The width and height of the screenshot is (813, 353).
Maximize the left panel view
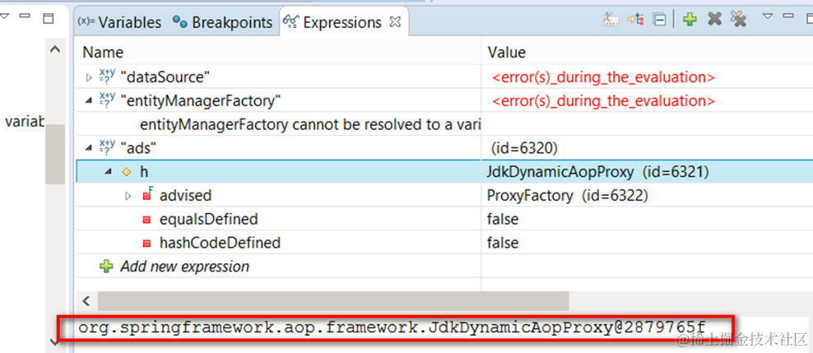pos(49,19)
